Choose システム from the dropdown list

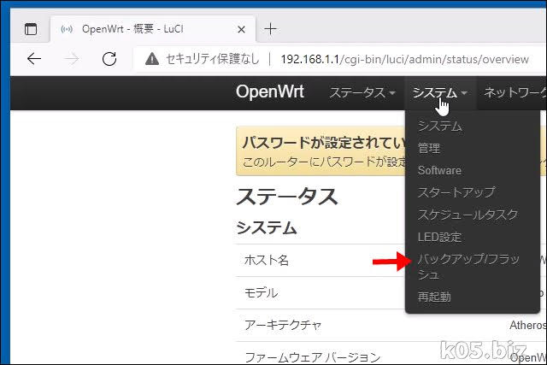pyautogui.click(x=440, y=126)
